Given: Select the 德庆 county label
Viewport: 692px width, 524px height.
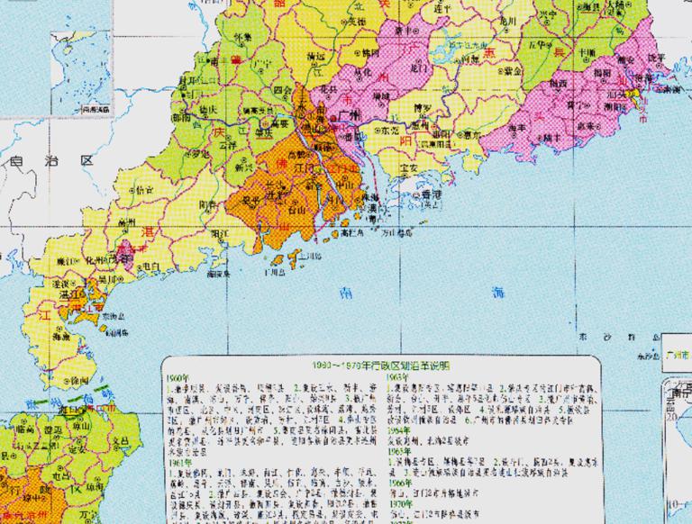Looking at the screenshot, I should click(208, 109).
